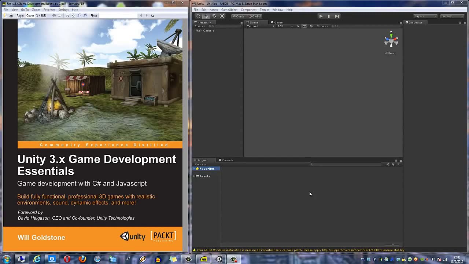The width and height of the screenshot is (469, 264).
Task: Click the Step frame button in Unity
Action: (x=337, y=16)
